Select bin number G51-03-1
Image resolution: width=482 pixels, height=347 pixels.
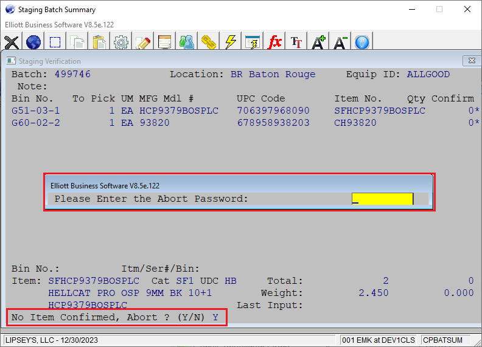[36, 111]
